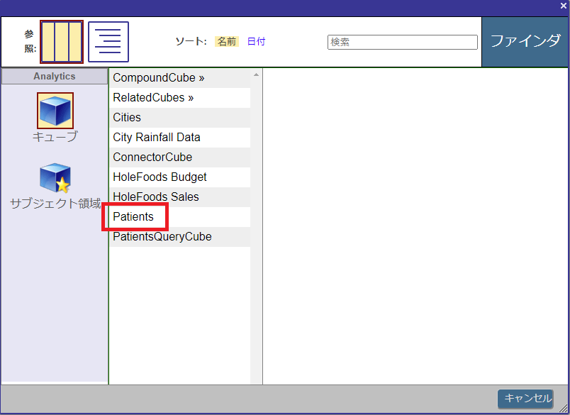Switch to the list view icon
Screen dimensions: 570x415
pyautogui.click(x=108, y=42)
